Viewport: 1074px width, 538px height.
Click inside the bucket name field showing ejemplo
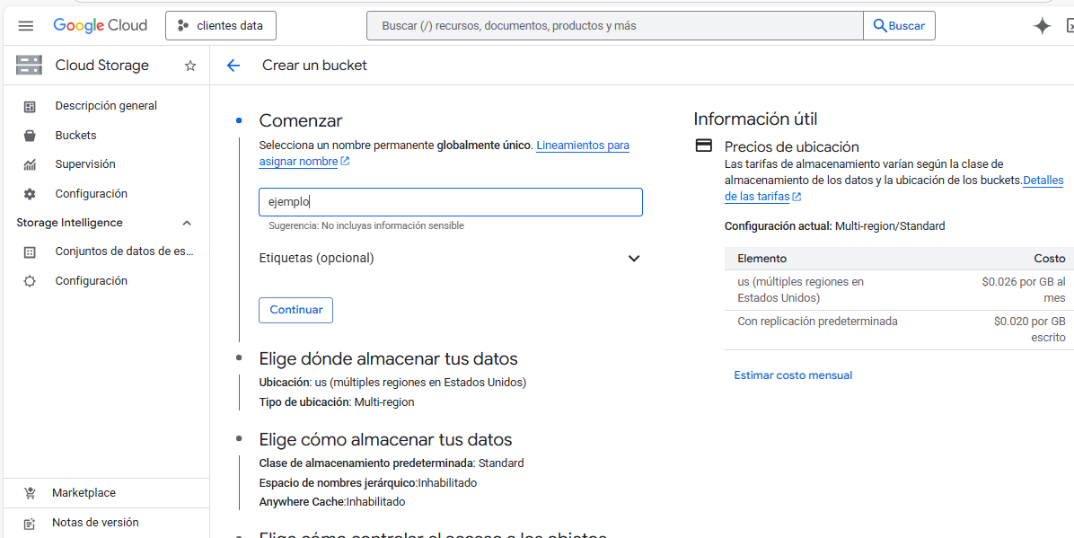449,201
